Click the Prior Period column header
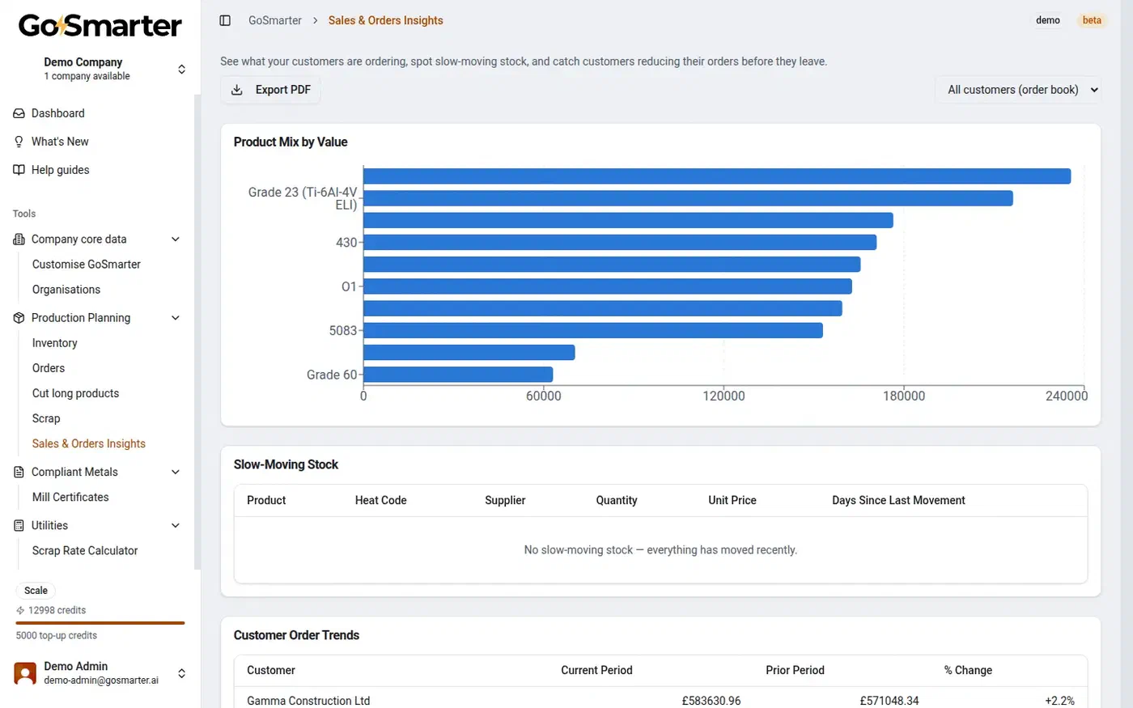 pos(795,670)
